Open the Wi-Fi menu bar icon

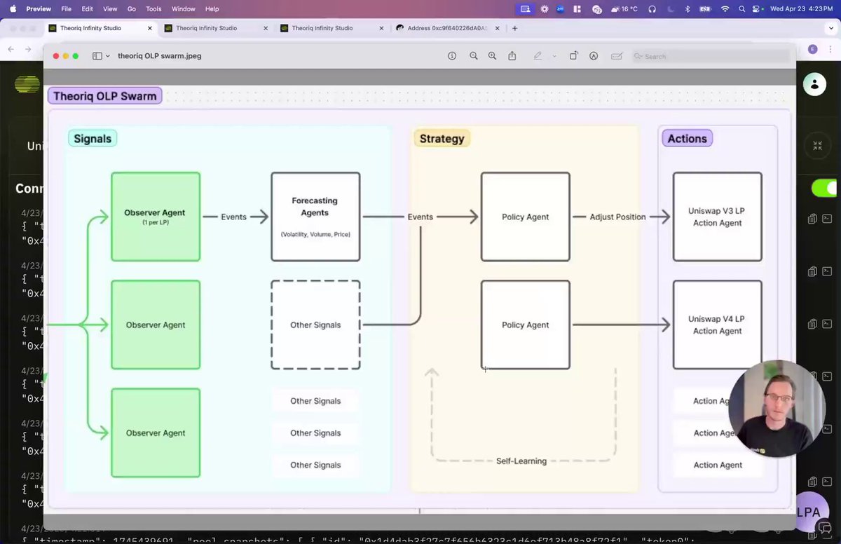(725, 9)
